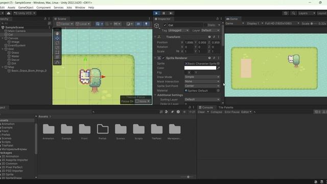Toggle Flip X checkbox
The image size is (327, 184).
click(x=186, y=73)
